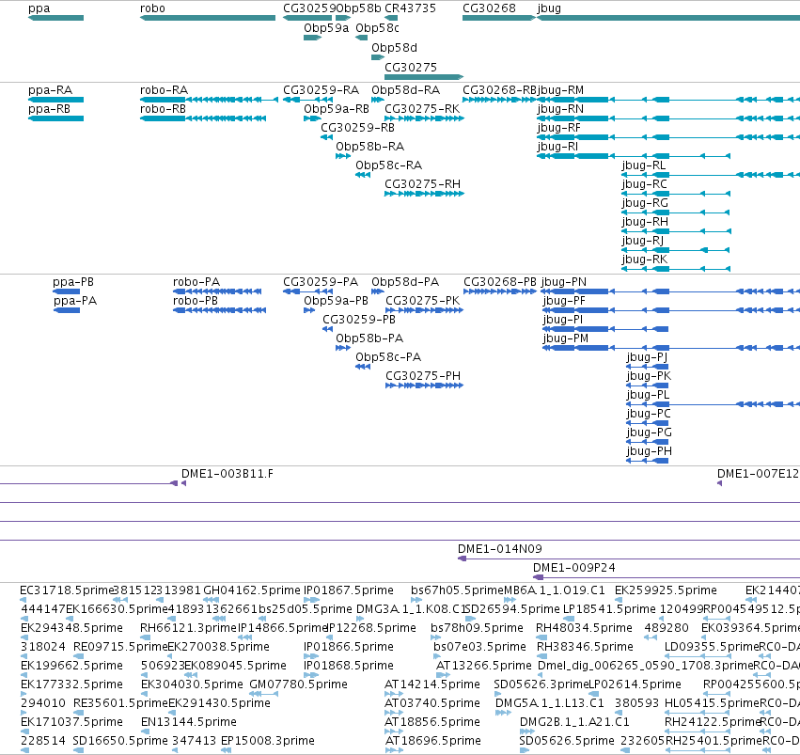Select the 'Obp58c-RA' transcript label
Viewport: 800px width, 755px height.
[x=389, y=165]
